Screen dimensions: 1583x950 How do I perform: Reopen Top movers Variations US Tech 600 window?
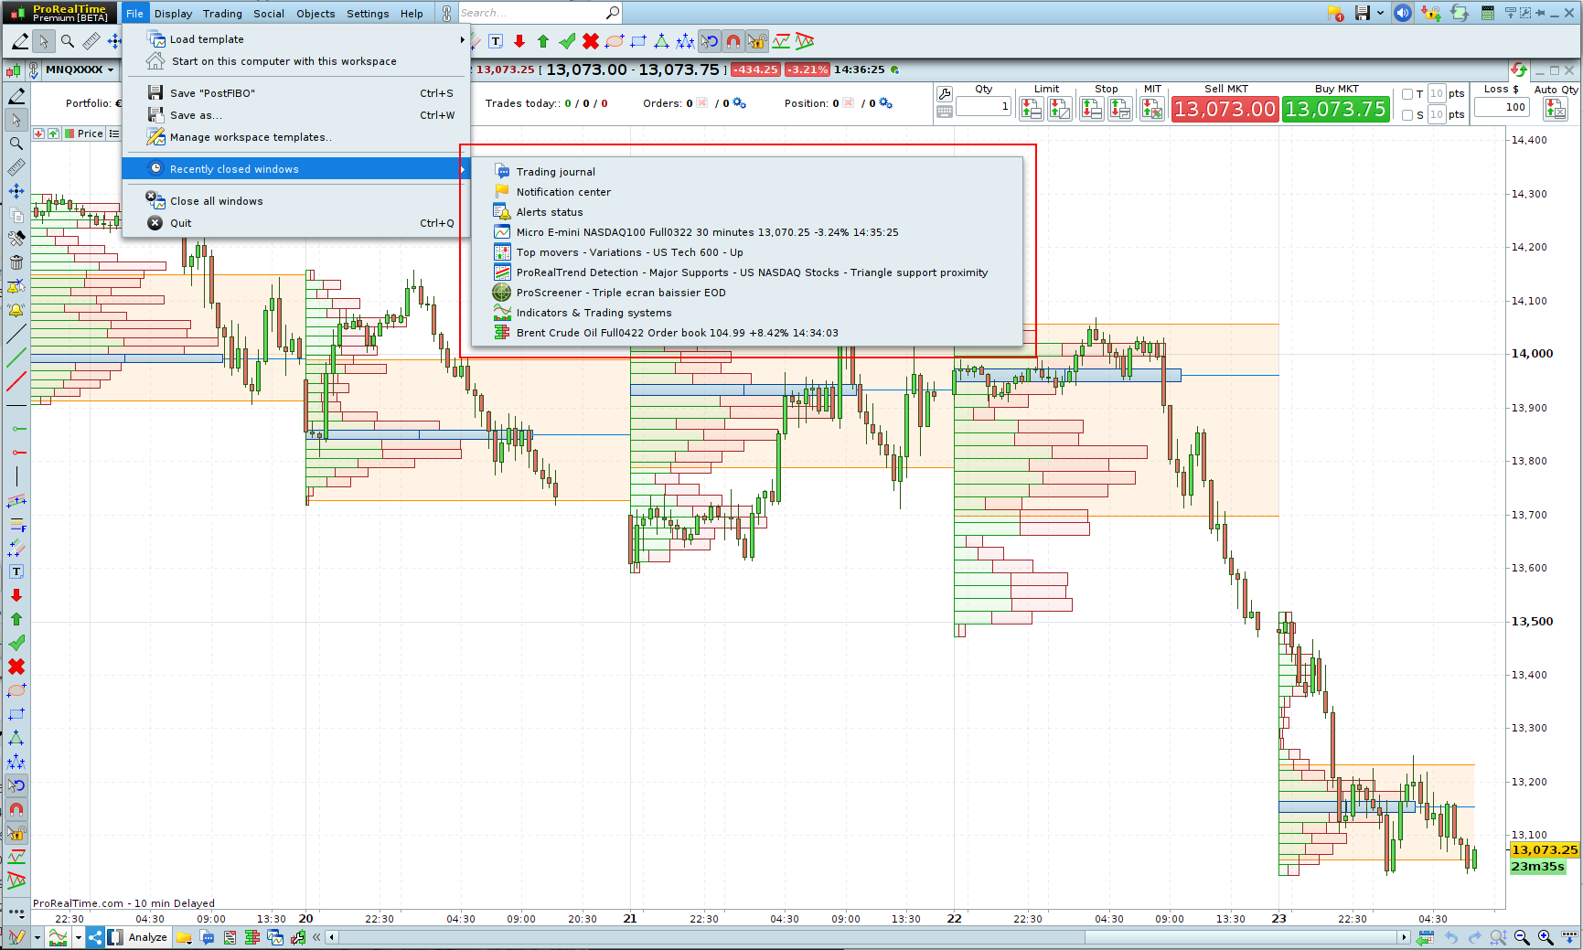coord(746,252)
